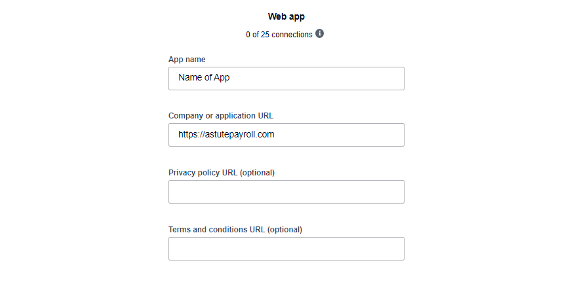Click the empty Terms and conditions URL field
This screenshot has width=571, height=286.
click(x=286, y=249)
